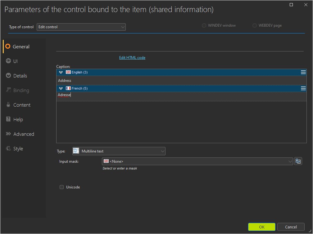Click the General tab orange circle icon
The image size is (313, 234).
[8, 46]
